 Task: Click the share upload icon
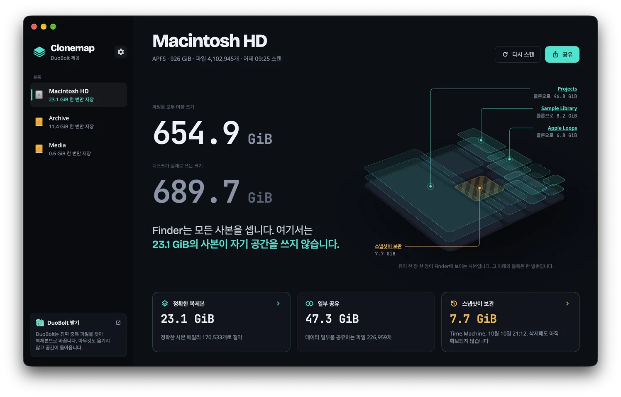555,54
